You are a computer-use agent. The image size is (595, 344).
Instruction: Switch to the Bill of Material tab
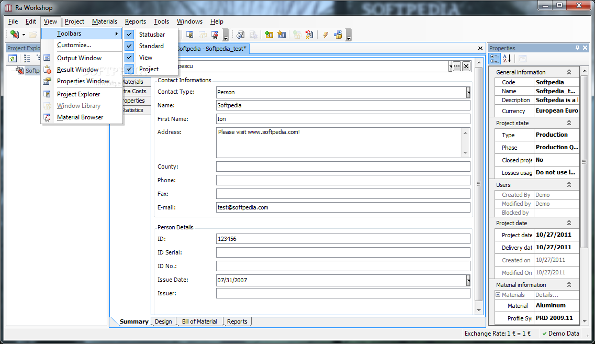pyautogui.click(x=199, y=321)
